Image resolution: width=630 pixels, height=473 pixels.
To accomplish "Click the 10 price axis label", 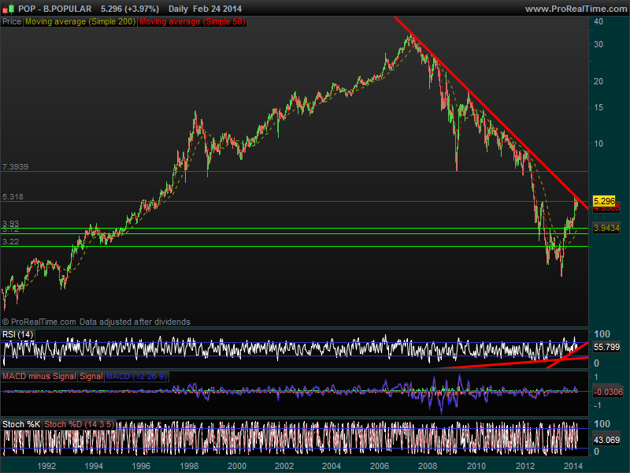I will (x=598, y=143).
